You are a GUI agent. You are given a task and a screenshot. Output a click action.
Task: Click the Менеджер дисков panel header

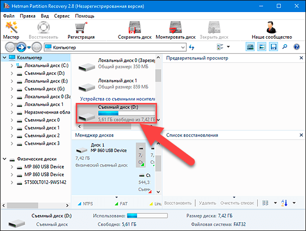tap(94, 135)
